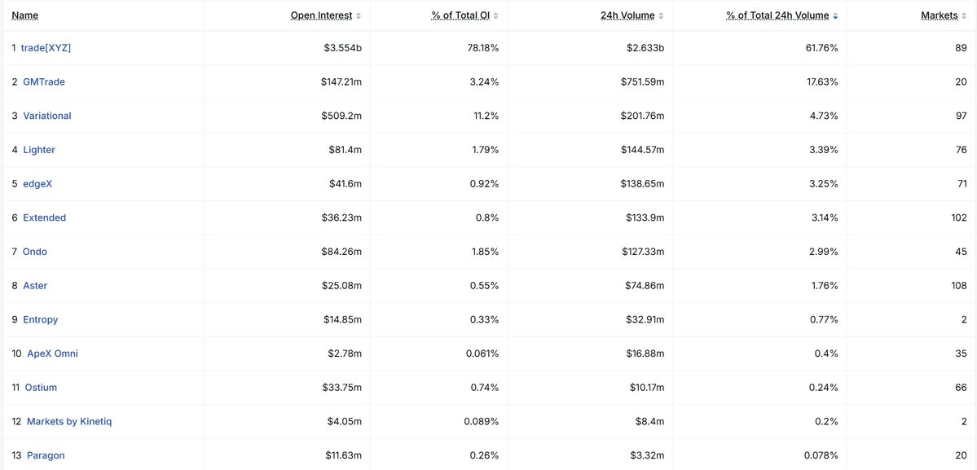Image resolution: width=977 pixels, height=470 pixels.
Task: Visit the edgeX link
Action: click(x=37, y=183)
